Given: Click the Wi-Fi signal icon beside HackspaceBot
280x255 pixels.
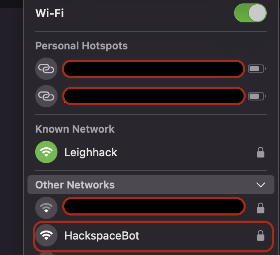Looking at the screenshot, I should pyautogui.click(x=46, y=235).
